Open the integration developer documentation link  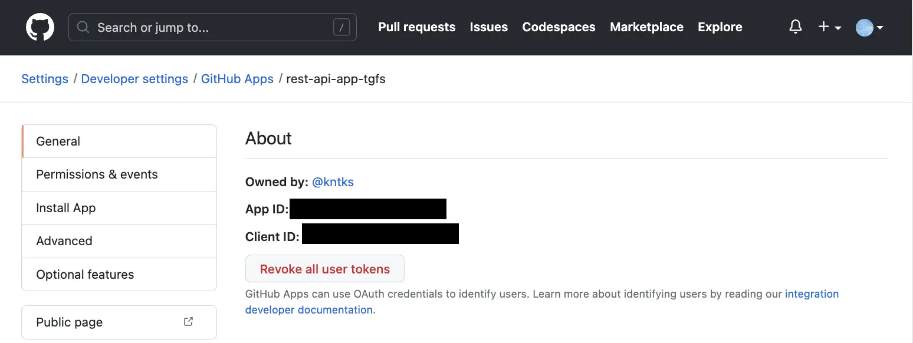click(x=812, y=293)
